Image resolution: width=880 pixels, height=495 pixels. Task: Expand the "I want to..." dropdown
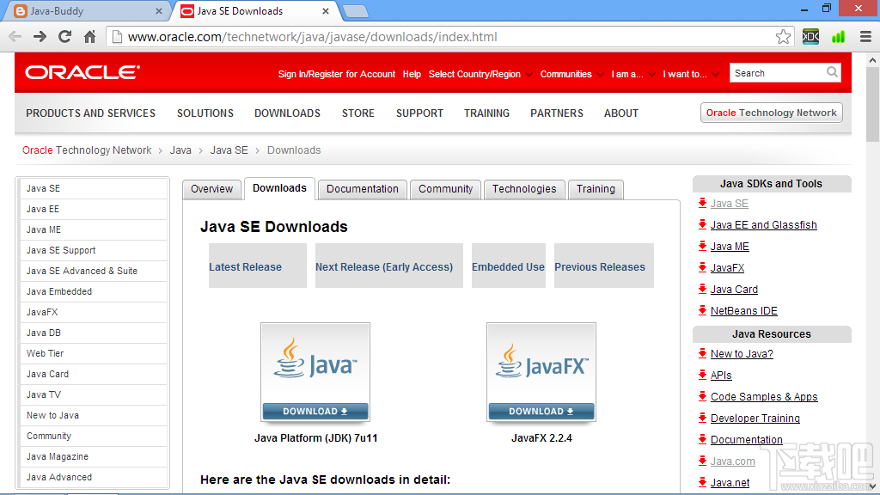point(689,74)
